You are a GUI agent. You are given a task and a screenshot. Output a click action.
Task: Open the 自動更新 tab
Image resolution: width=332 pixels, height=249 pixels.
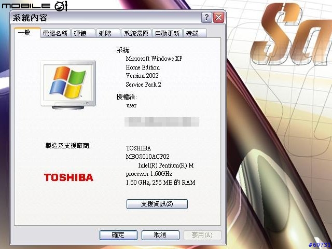pyautogui.click(x=167, y=33)
